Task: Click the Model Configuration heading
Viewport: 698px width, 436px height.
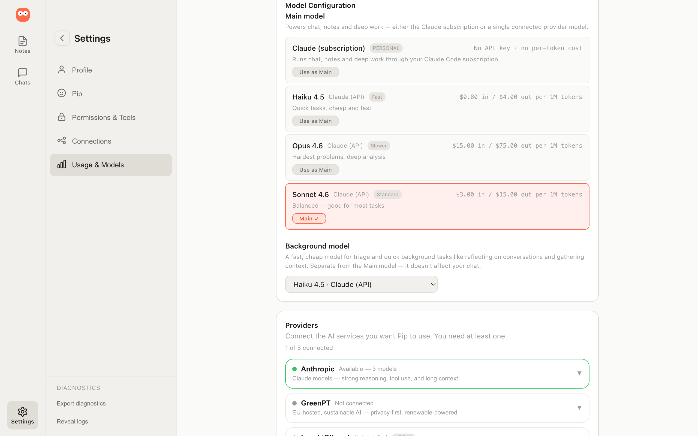Action: pos(320,5)
